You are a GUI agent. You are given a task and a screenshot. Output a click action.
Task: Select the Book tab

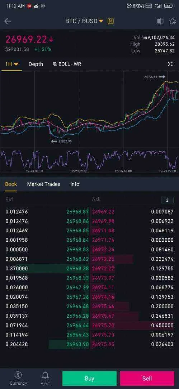[x=11, y=184]
